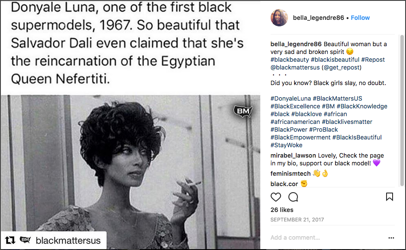View mirabel_lawson commenter profile
406x250 pixels.
(x=293, y=155)
